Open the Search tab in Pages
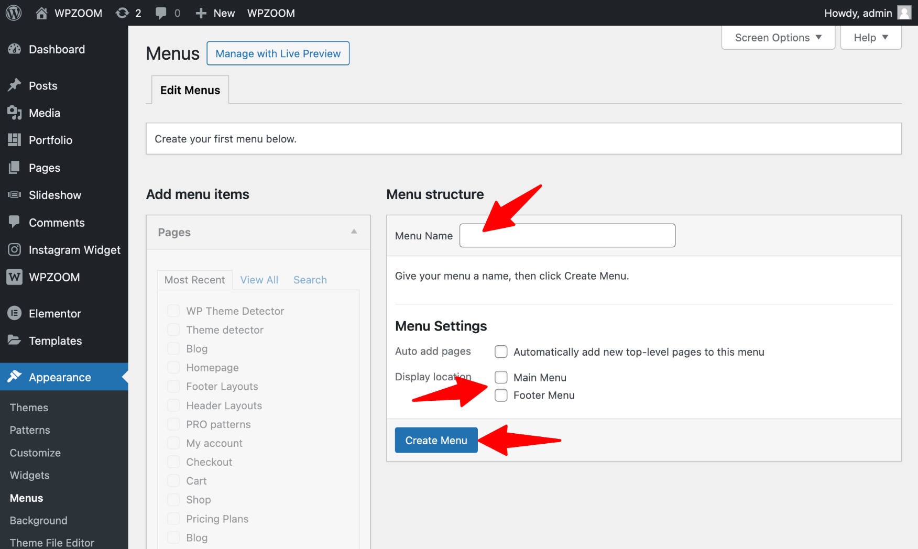918x549 pixels. click(310, 280)
